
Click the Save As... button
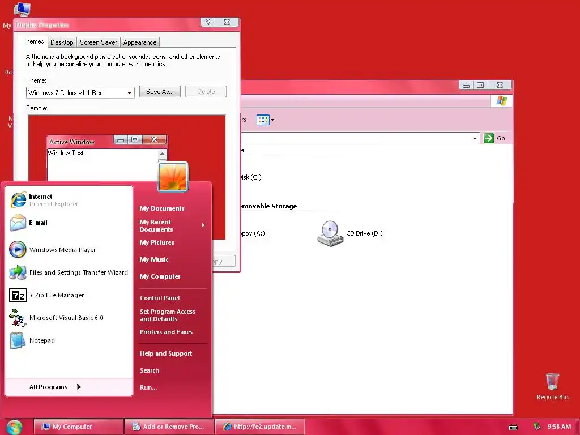click(x=160, y=92)
